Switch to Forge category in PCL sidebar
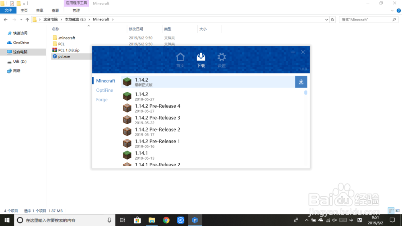The width and height of the screenshot is (402, 226). (x=102, y=100)
